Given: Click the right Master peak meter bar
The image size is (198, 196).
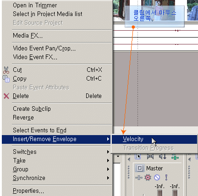Looking at the screenshot, I should (x=175, y=193).
